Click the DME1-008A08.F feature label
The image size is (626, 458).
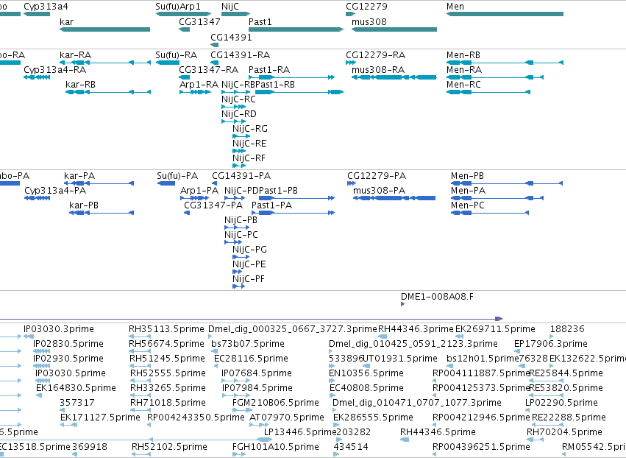tap(437, 297)
